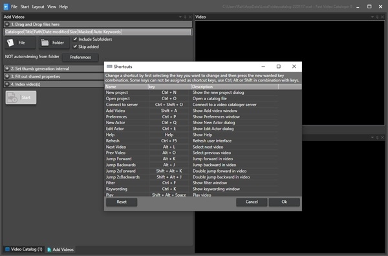
Task: Click the Add Videos tab icon
Action: point(49,250)
